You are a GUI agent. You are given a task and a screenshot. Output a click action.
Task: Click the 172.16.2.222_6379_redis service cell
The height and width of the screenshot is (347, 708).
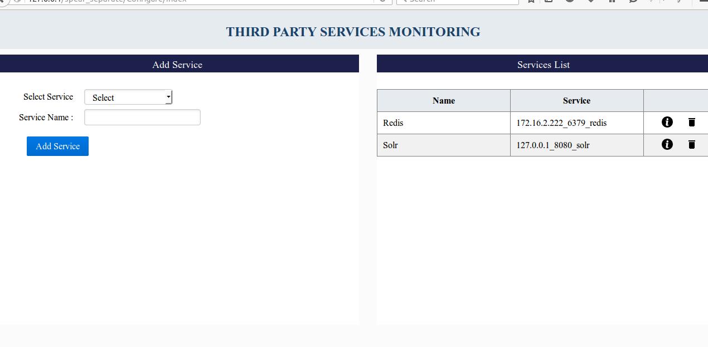point(577,123)
